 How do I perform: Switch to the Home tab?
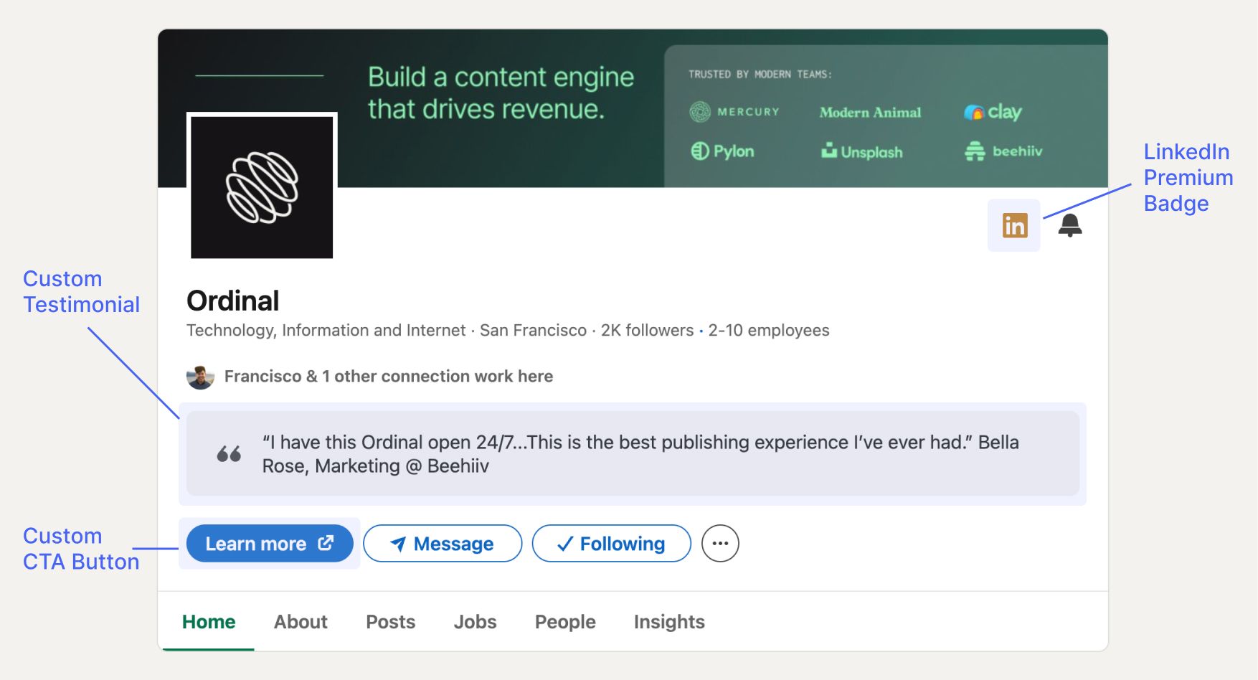(x=209, y=622)
